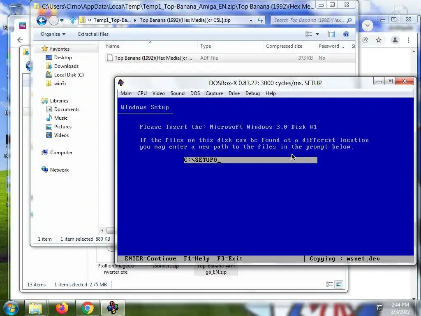Click the DOSBox-X title bar app icon
421x316 pixels.
click(121, 83)
